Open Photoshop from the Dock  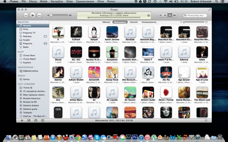pyautogui.click(x=135, y=137)
